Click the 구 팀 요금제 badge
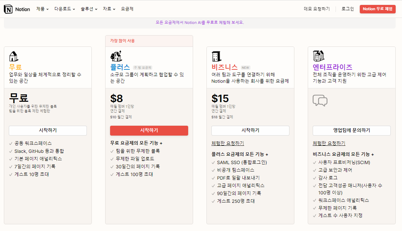The image size is (402, 231). point(142,68)
